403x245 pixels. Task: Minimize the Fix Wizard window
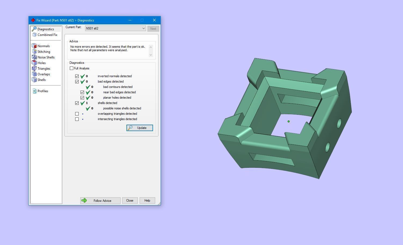[130, 20]
